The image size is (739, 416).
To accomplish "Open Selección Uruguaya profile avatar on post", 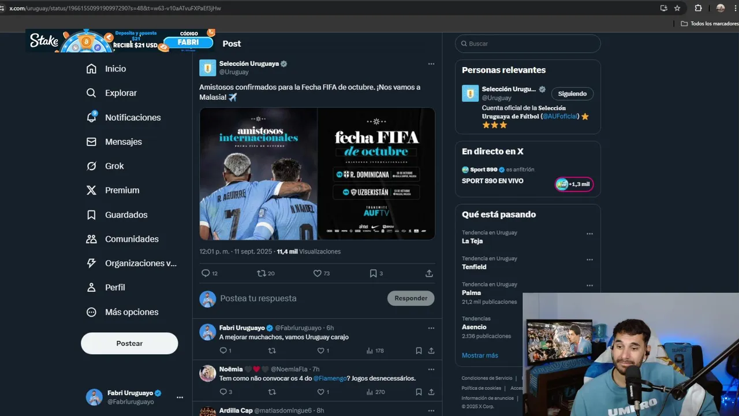I will pos(208,68).
